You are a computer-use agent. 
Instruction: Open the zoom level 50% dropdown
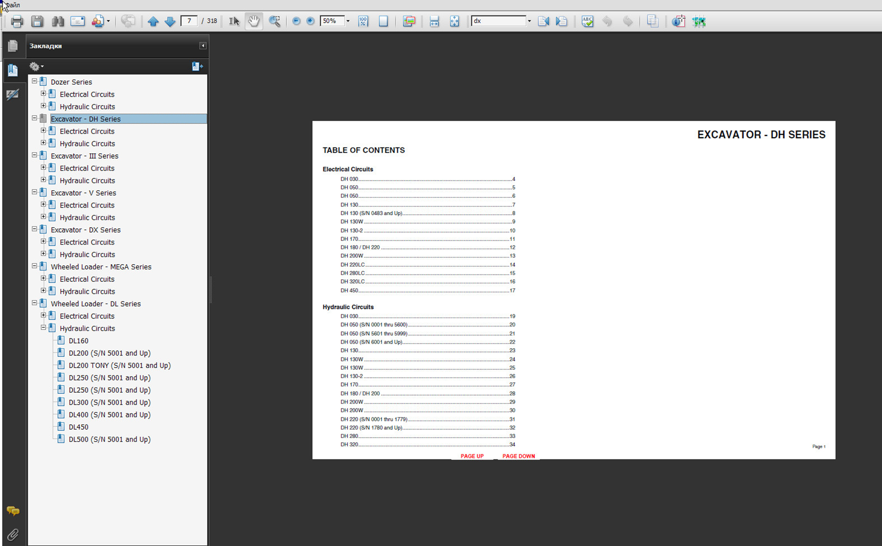[x=348, y=21]
